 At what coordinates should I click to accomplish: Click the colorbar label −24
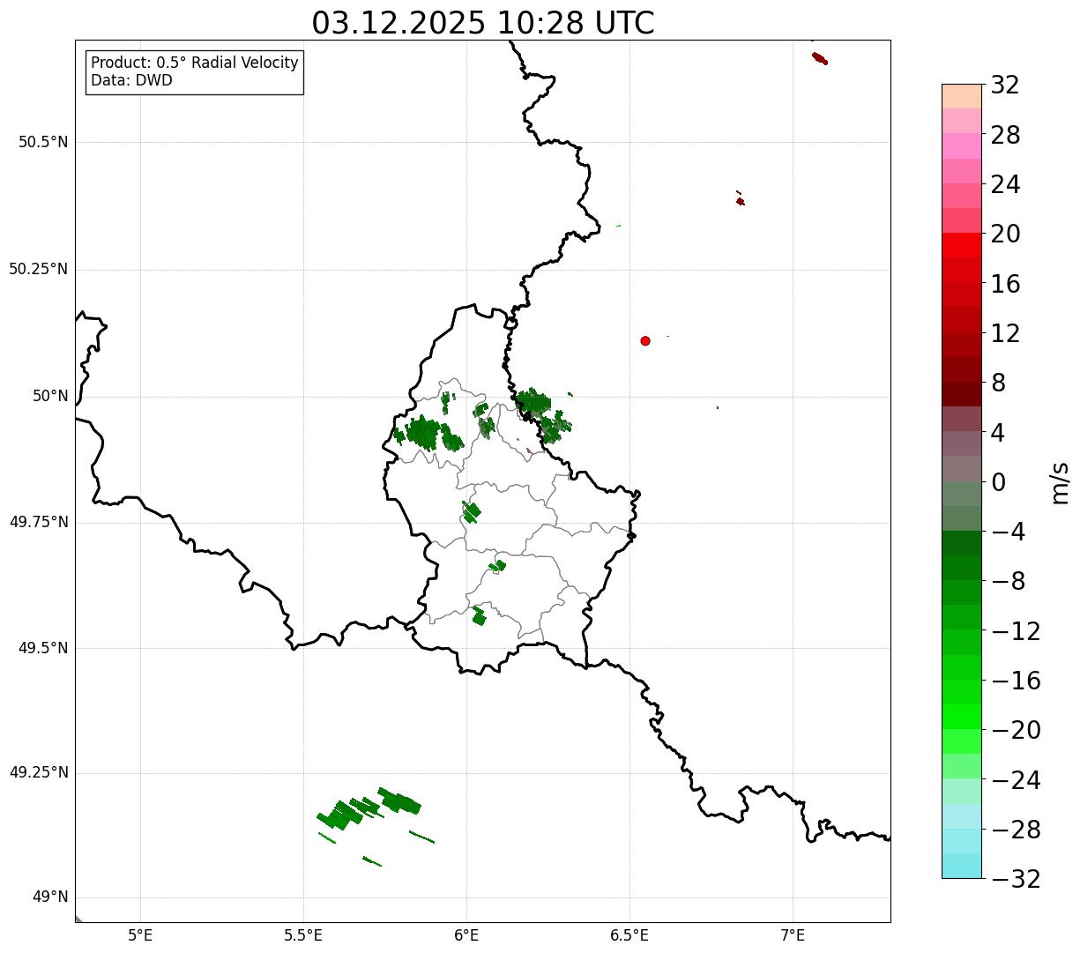tap(1016, 780)
